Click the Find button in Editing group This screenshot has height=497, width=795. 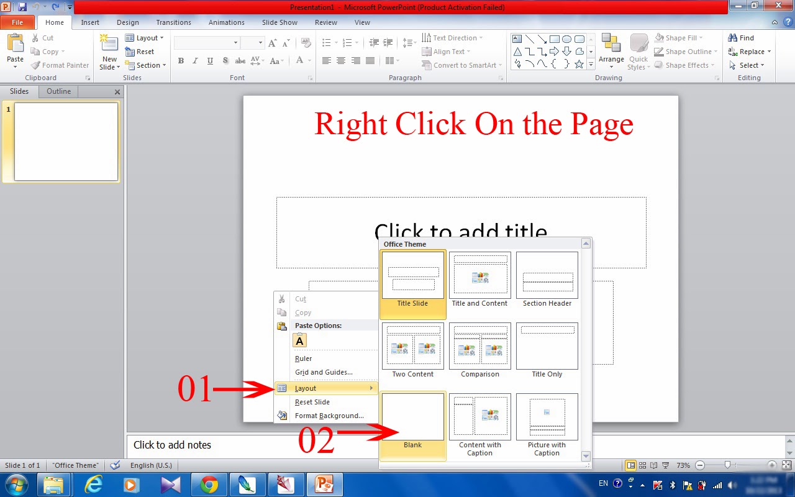(x=741, y=38)
